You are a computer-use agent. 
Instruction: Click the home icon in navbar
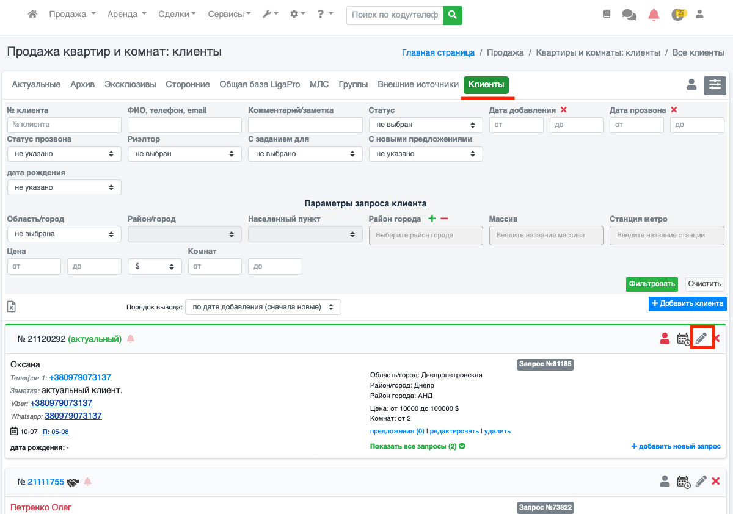tap(33, 14)
